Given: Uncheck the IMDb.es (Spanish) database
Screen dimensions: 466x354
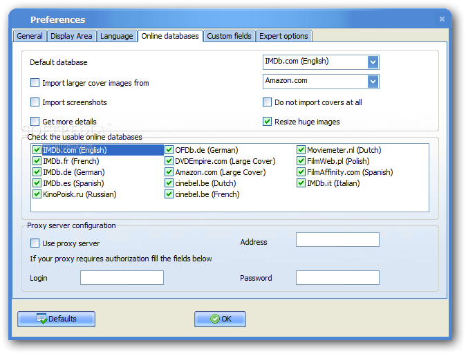Looking at the screenshot, I should (37, 183).
